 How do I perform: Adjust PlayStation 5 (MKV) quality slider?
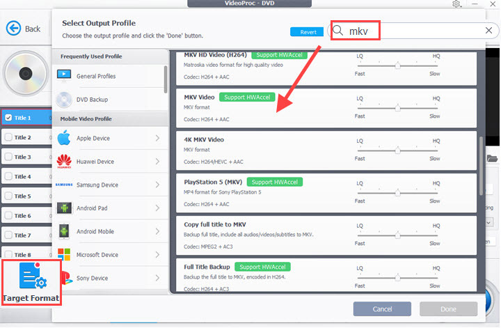click(397, 193)
